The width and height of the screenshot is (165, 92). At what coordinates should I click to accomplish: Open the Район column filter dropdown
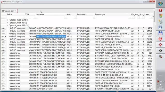tap(24, 17)
